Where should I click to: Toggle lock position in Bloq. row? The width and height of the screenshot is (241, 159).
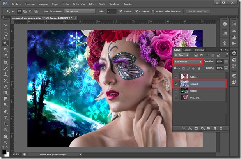[194, 68]
